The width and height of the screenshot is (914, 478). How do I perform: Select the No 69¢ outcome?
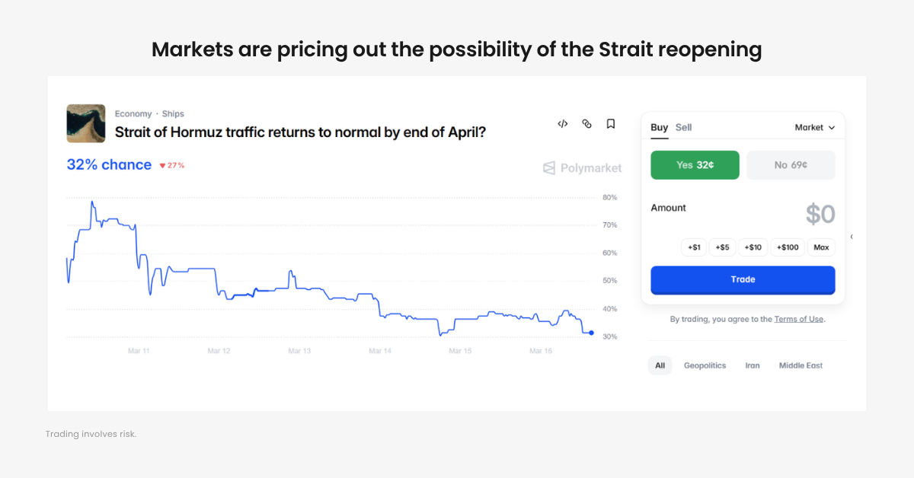791,164
